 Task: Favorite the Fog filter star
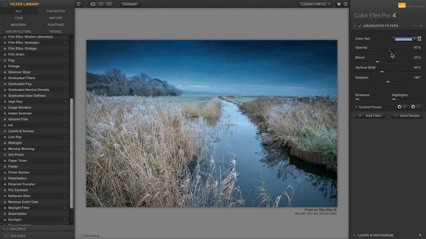click(5, 60)
